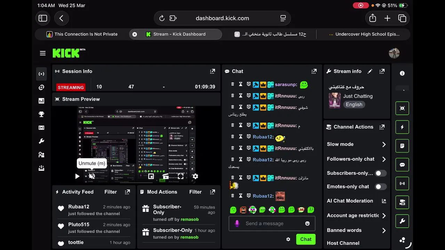
Task: Open the link icon in left sidebar
Action: tap(41, 87)
